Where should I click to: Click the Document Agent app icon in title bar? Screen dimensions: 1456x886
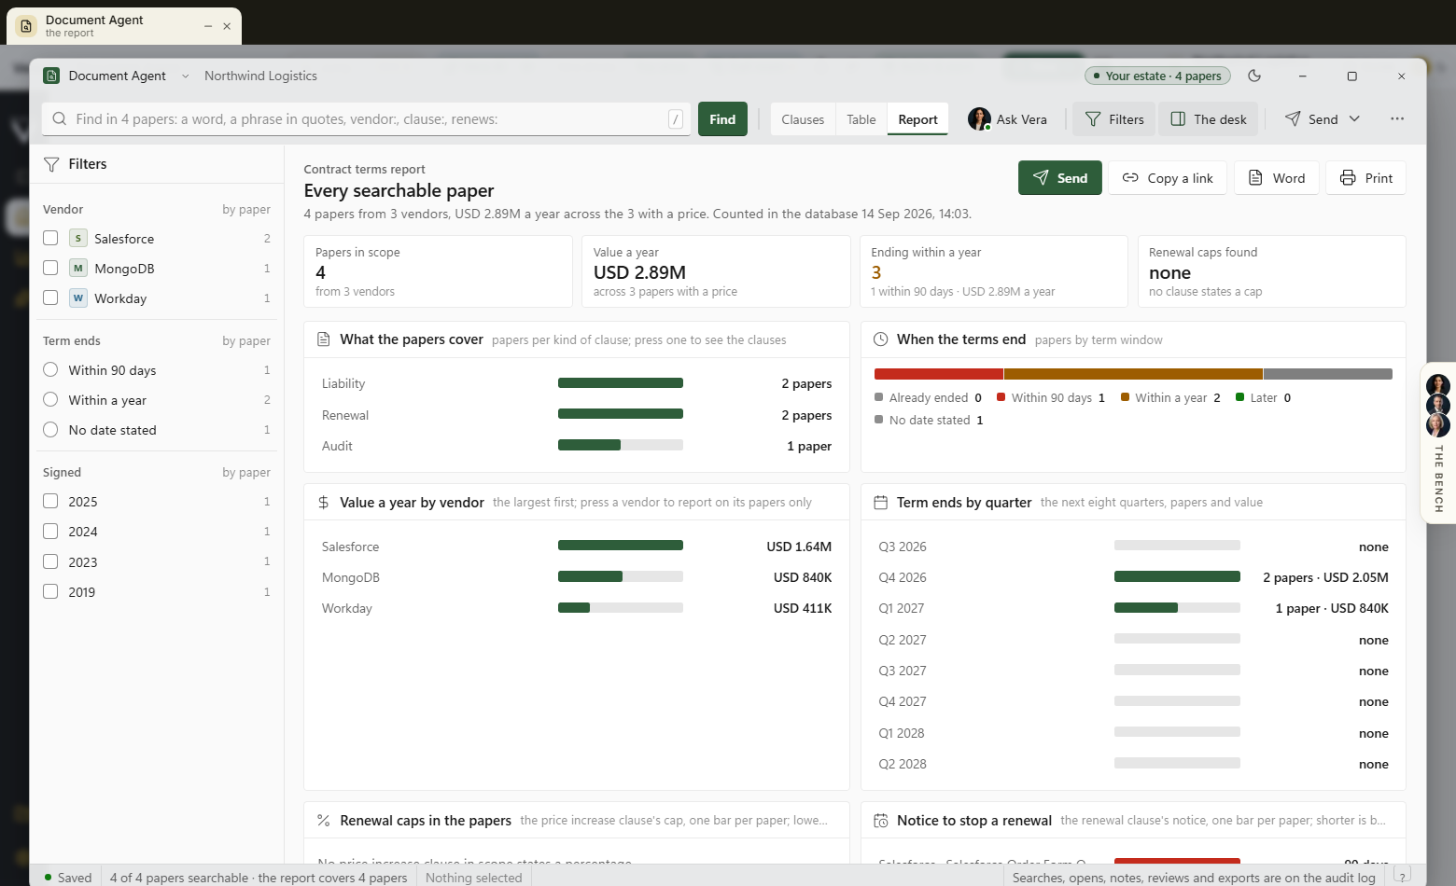pos(51,76)
